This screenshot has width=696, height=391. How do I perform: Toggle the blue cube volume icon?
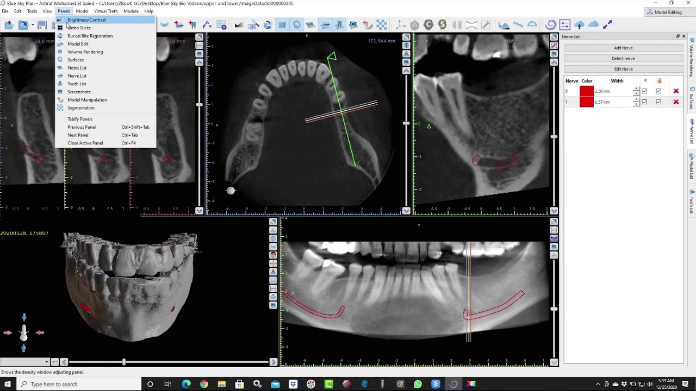282,24
